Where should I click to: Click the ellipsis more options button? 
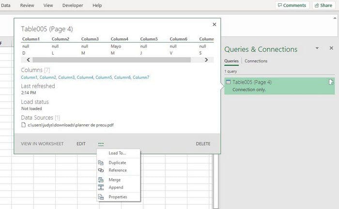pyautogui.click(x=101, y=144)
